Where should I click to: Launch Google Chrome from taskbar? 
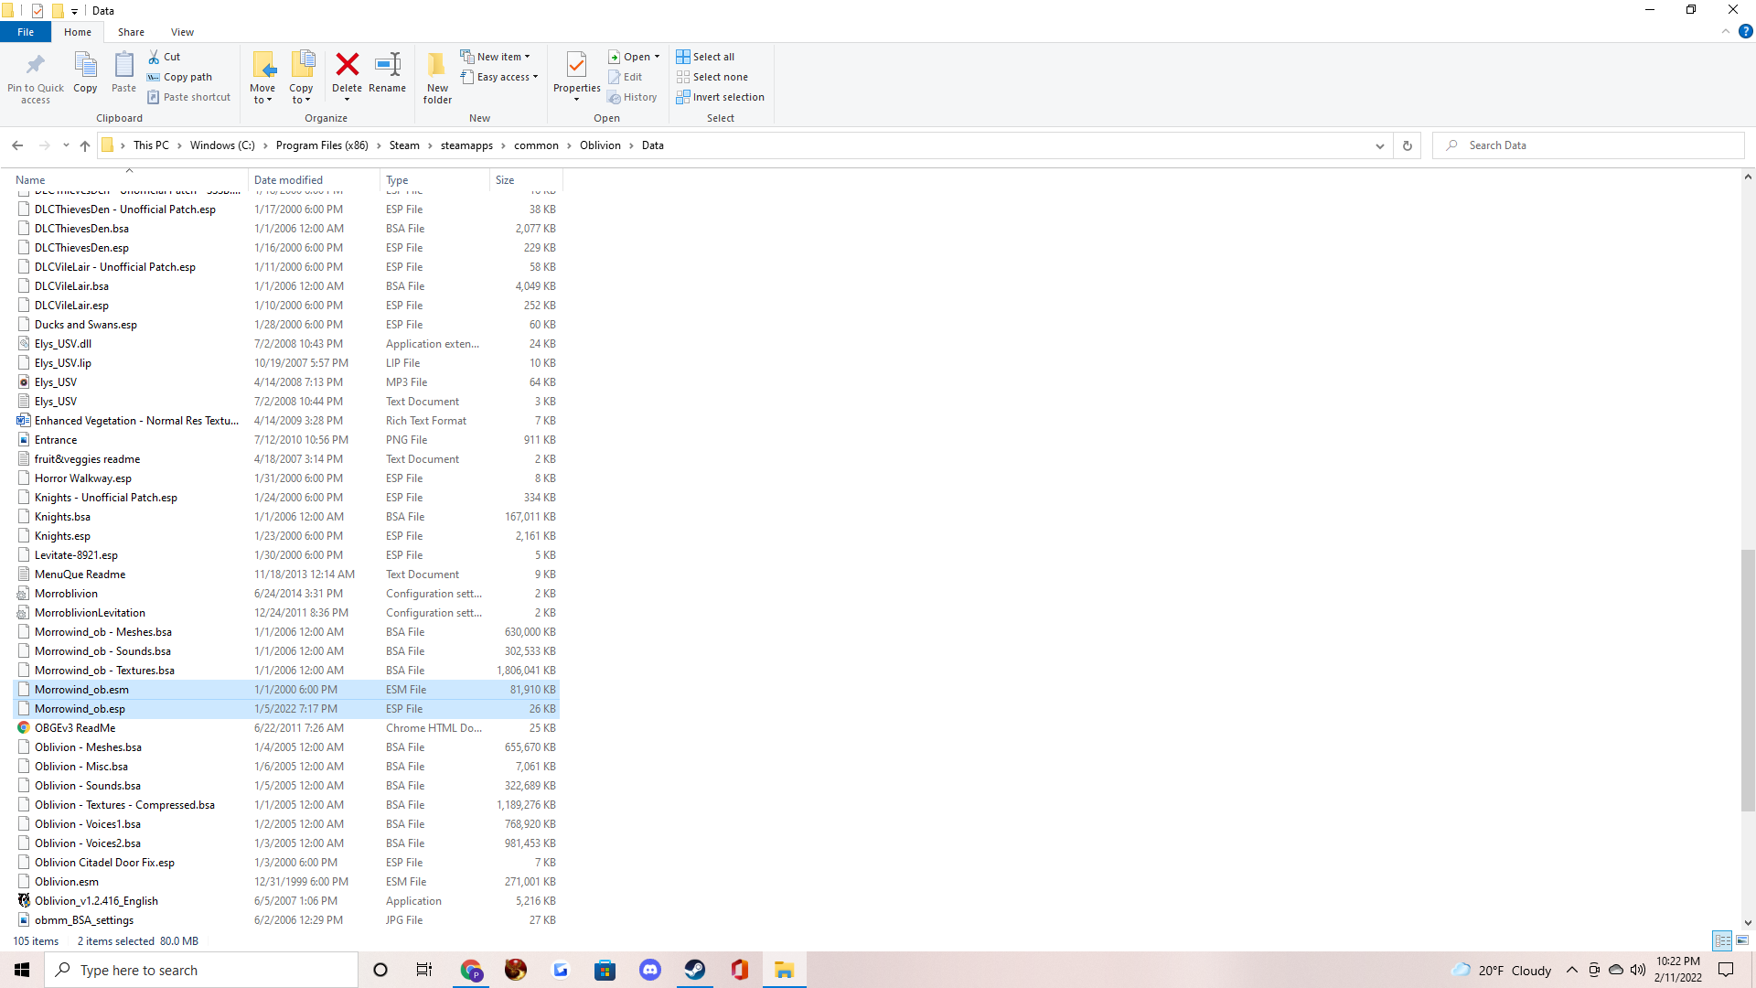click(x=471, y=970)
